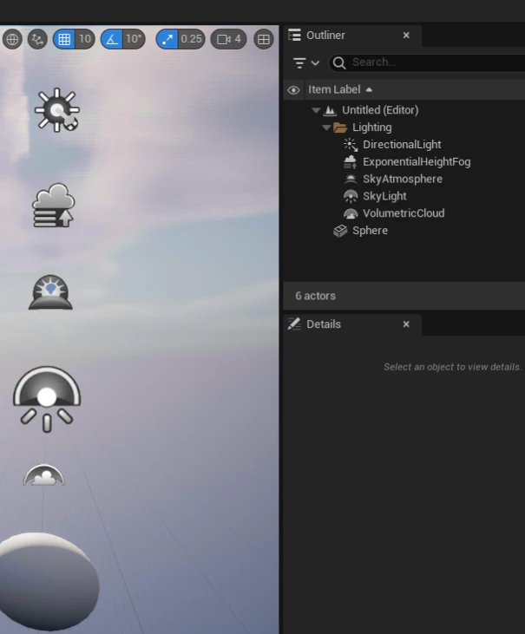
Task: Click the DirectionalLight row icon
Action: point(351,145)
